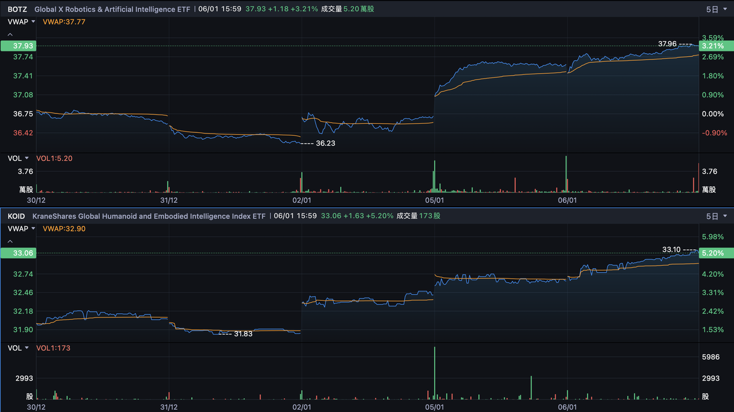Viewport: 734px width, 412px height.
Task: Click the 37.96 high price marker
Action: pos(667,44)
